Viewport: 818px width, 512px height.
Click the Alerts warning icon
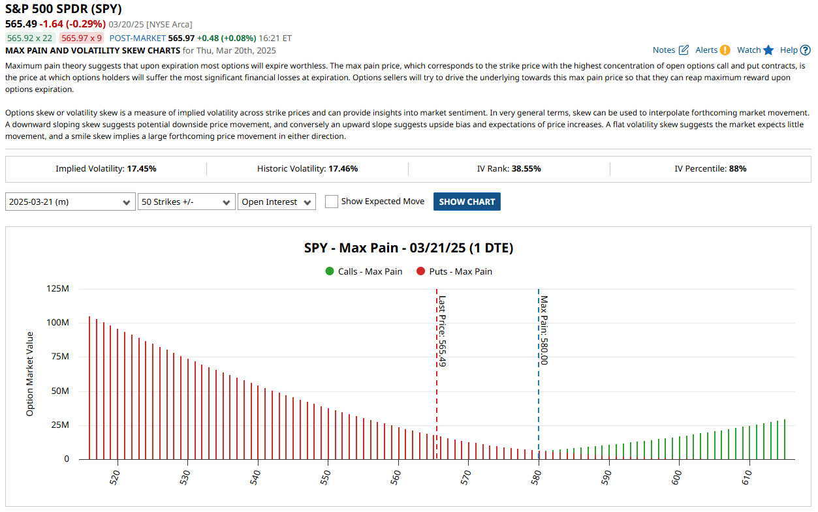point(725,50)
